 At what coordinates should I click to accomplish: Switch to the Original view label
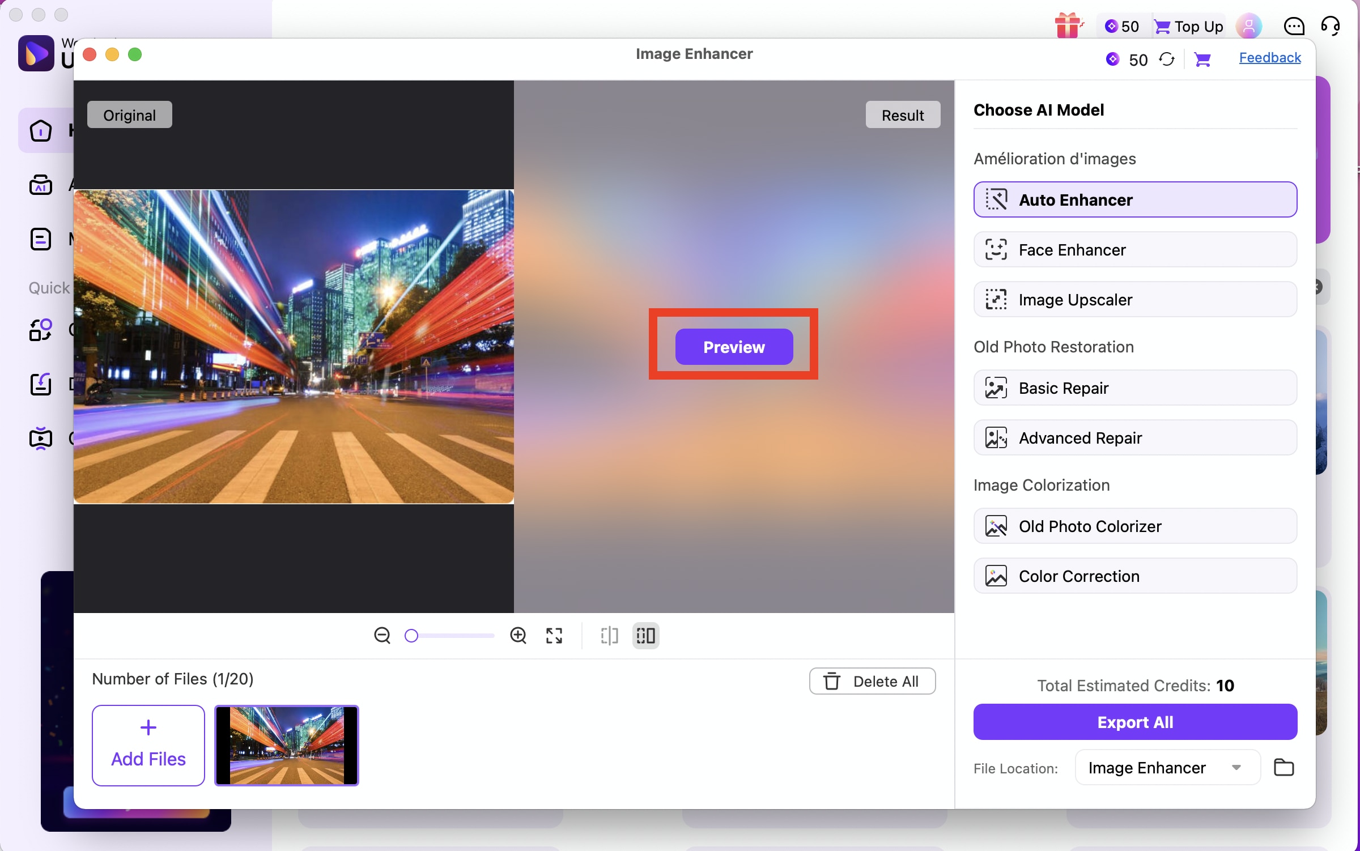coord(129,114)
